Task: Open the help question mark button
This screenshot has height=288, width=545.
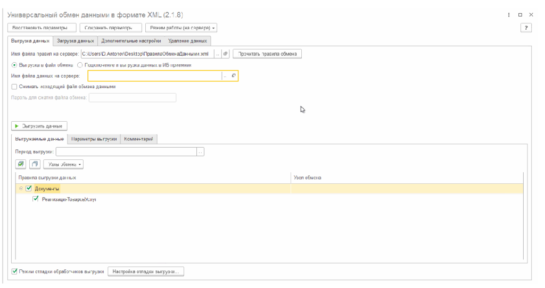Action: (x=526, y=28)
